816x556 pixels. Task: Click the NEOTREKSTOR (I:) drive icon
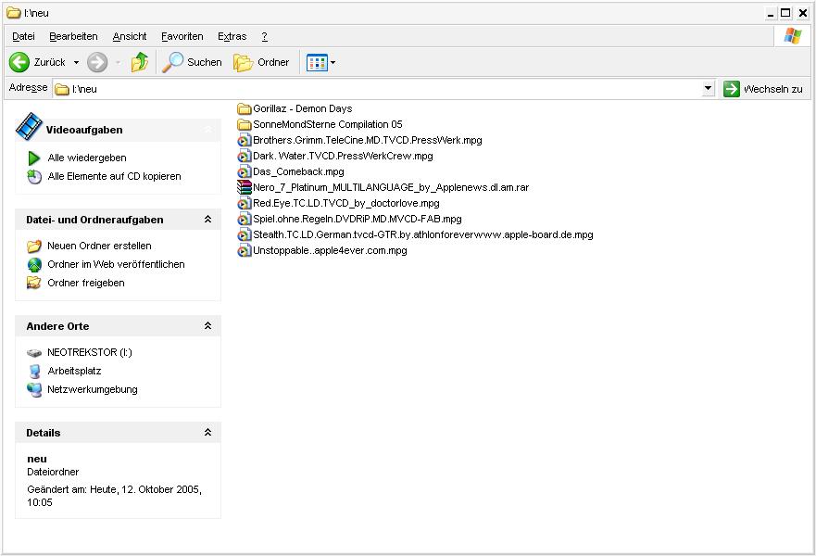[x=34, y=352]
